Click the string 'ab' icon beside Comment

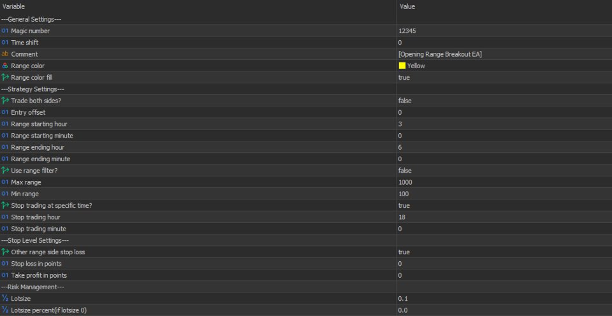click(x=4, y=54)
